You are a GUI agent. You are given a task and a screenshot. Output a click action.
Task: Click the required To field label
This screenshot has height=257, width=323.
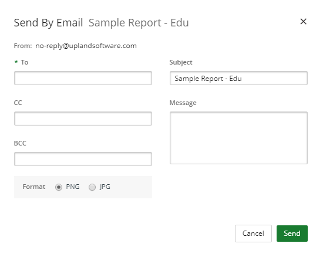[x=24, y=62]
